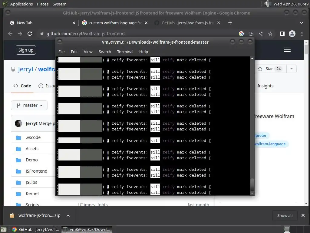The height and width of the screenshot is (233, 310).
Task: Click the address bar URL field
Action: click(x=138, y=34)
